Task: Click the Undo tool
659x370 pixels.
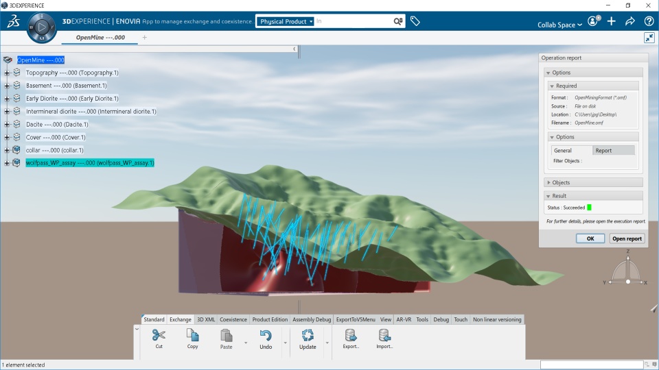Action: (266, 338)
